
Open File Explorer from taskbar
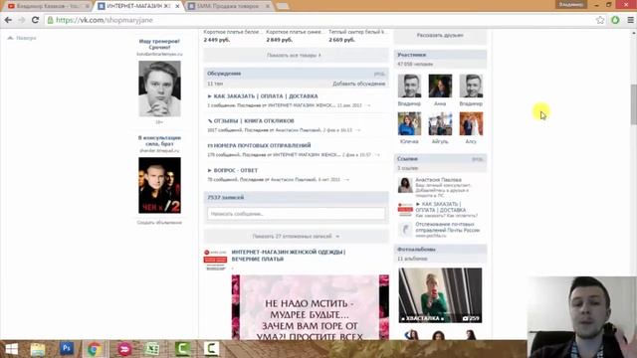click(x=38, y=349)
